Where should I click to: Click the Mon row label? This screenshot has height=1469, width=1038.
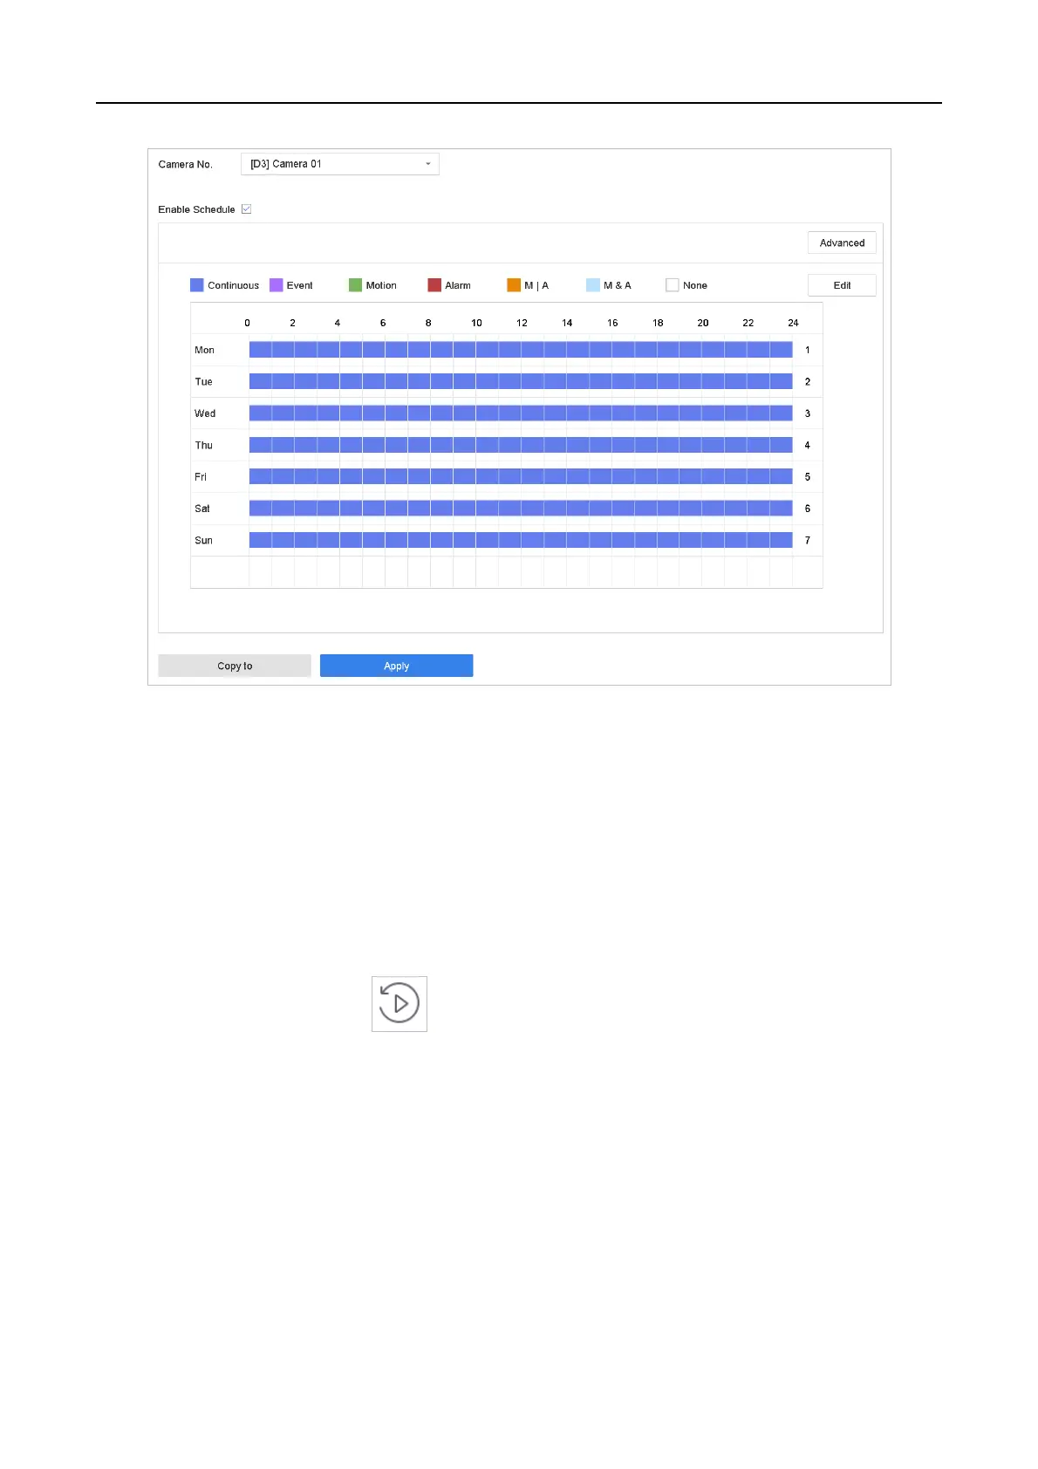(204, 350)
